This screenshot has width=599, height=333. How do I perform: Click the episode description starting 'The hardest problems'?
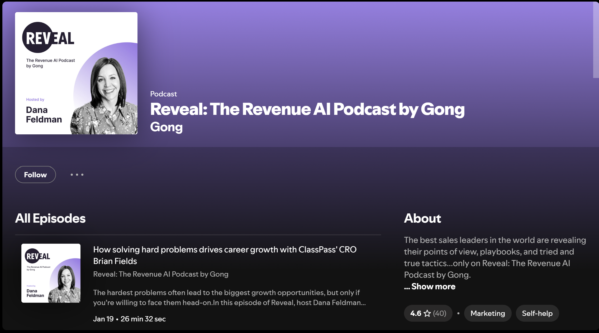(229, 297)
